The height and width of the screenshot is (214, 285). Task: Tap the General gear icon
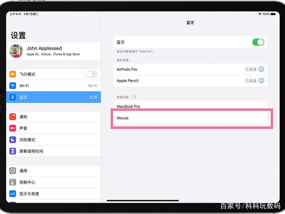point(12,171)
